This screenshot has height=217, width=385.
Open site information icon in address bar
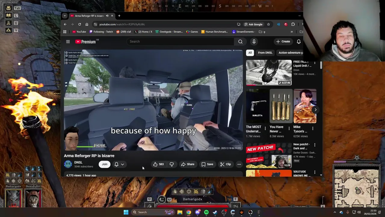click(95, 24)
